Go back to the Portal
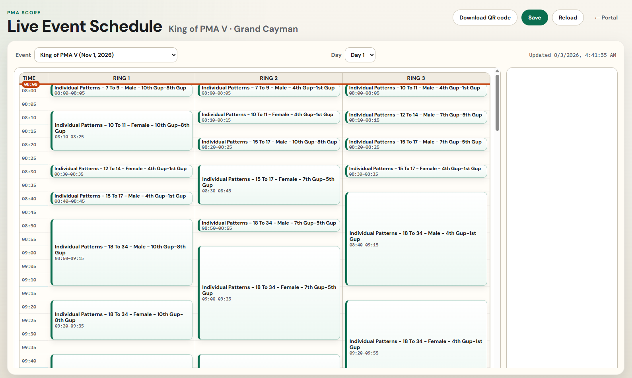The width and height of the screenshot is (632, 378). pos(606,17)
